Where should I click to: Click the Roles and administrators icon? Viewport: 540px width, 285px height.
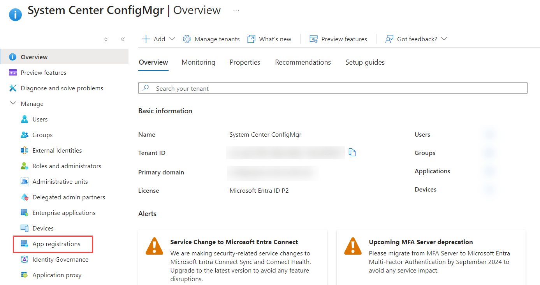click(25, 166)
